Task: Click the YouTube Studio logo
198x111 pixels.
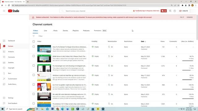Action: pyautogui.click(x=14, y=11)
